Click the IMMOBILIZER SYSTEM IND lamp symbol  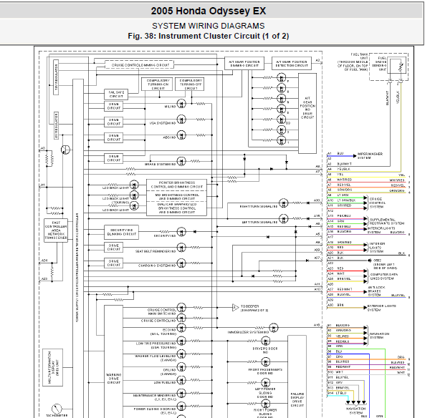(x=274, y=328)
